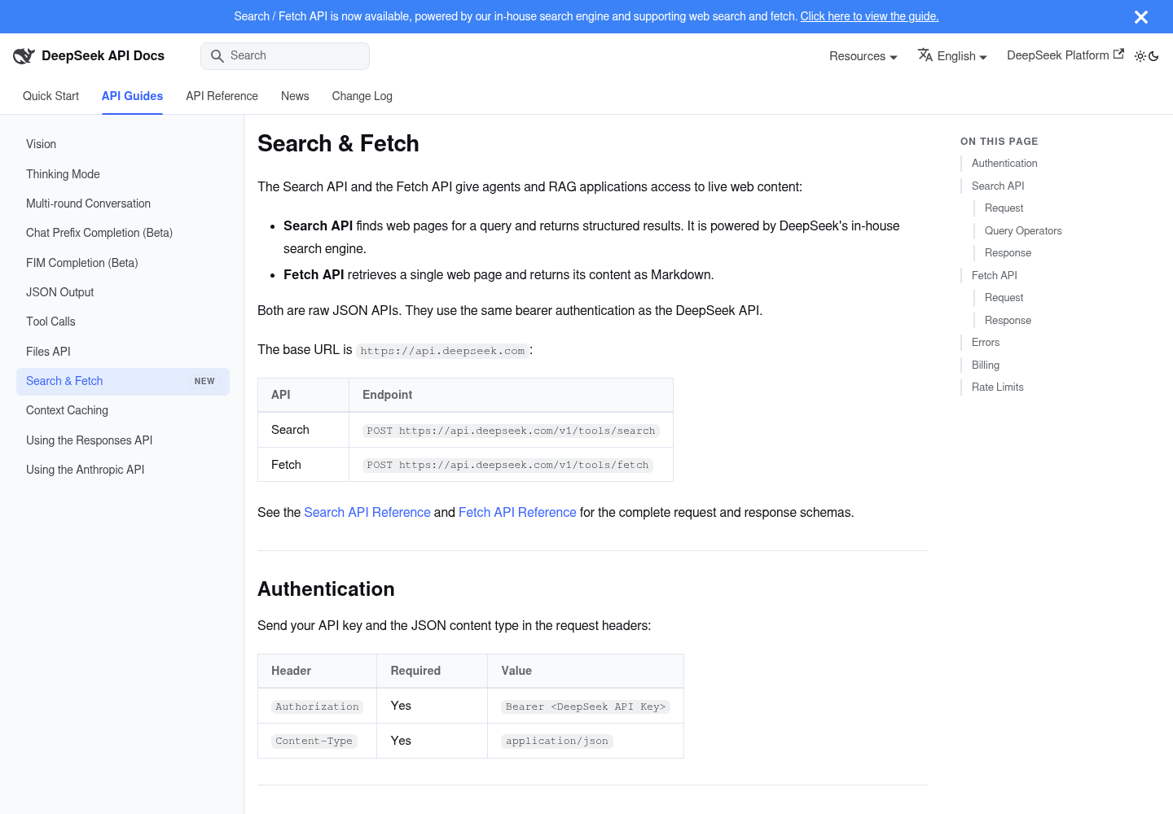1173x814 pixels.
Task: Open Tool Calls in the sidebar
Action: pos(123,322)
